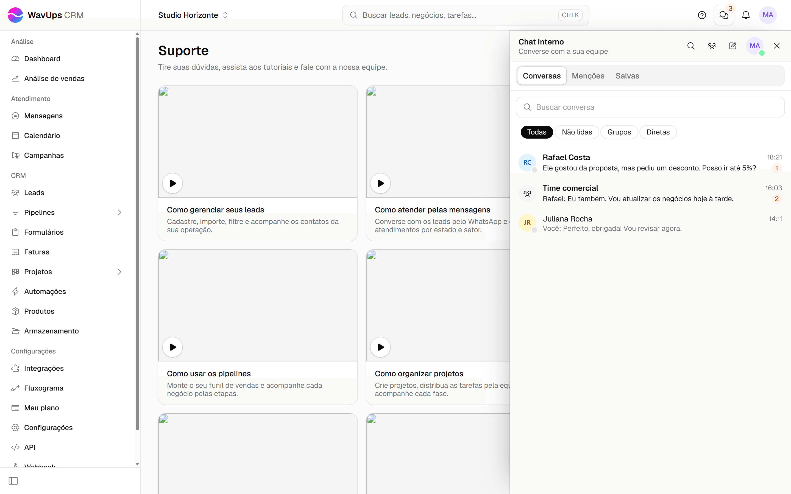Open Armazenamento in the sidebar
This screenshot has height=494, width=791.
pos(68,331)
